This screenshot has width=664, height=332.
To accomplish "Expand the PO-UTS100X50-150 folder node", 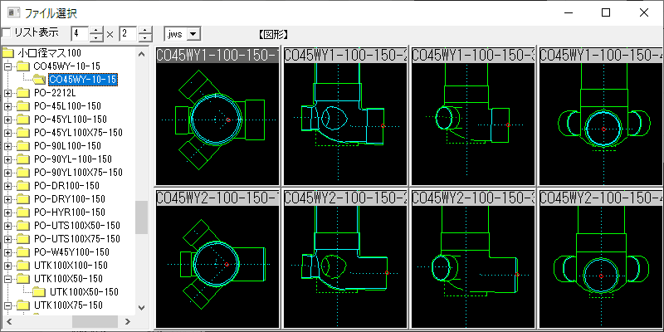I will 7,225.
